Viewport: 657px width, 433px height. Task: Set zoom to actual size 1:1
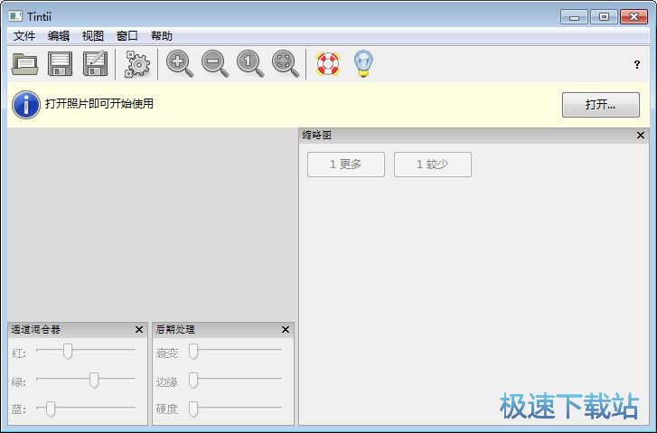pyautogui.click(x=249, y=64)
